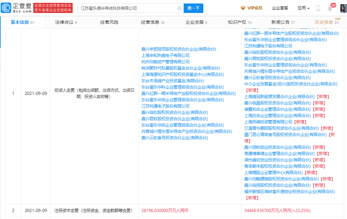Open 上海申和热磁电子有限公司 link
The height and width of the screenshot is (219, 347).
pos(166,55)
